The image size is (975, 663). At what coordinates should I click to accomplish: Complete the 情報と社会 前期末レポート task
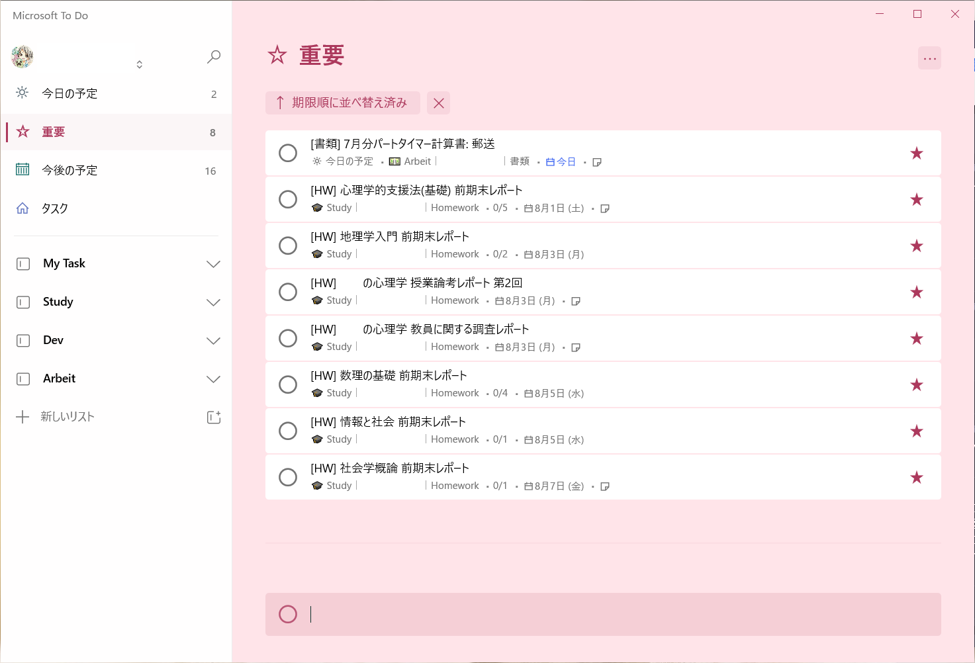pos(288,431)
